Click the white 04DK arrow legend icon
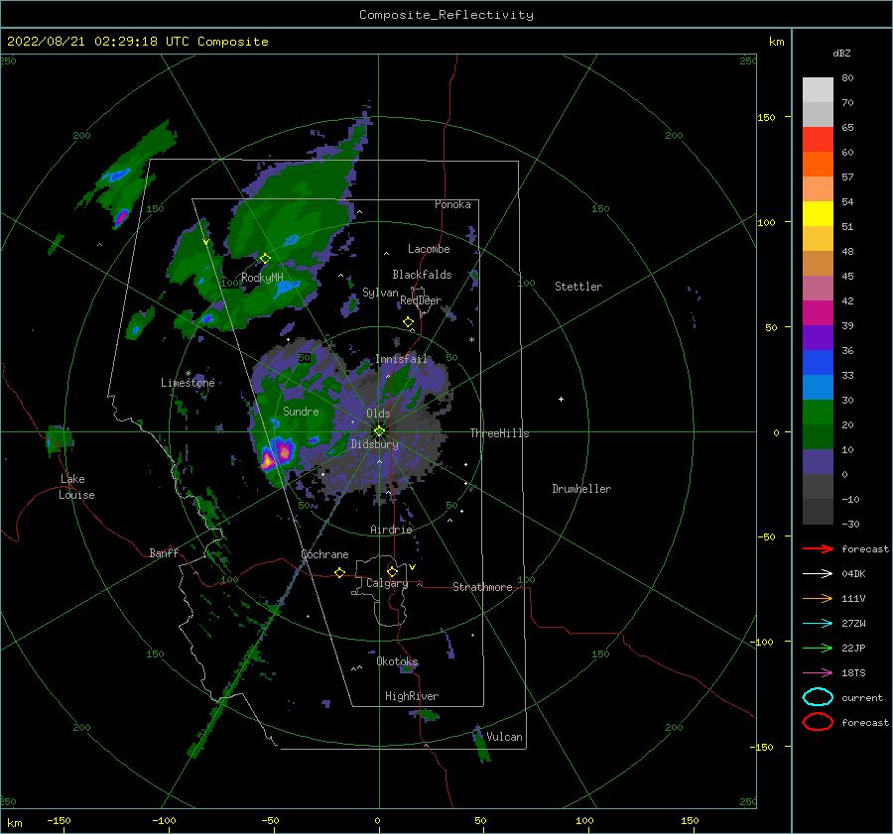This screenshot has height=834, width=893. point(818,574)
